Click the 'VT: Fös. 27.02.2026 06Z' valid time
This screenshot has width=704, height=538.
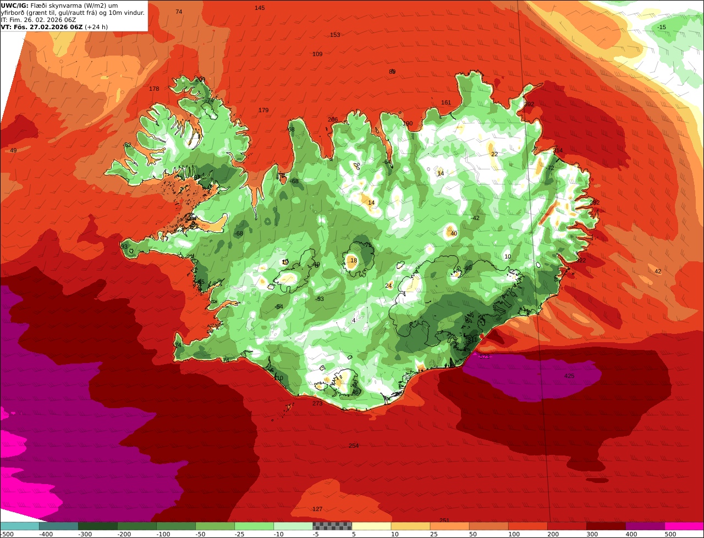click(42, 27)
